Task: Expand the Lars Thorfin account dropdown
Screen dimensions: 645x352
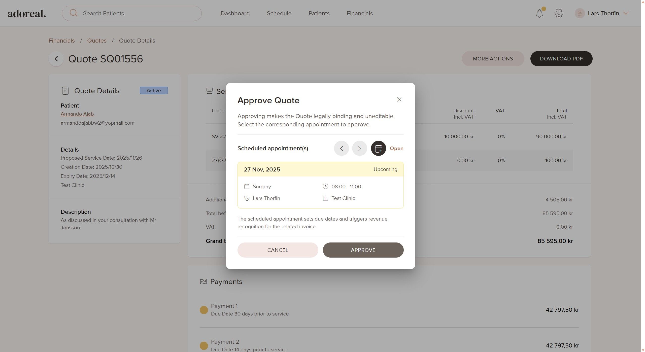Action: tap(626, 13)
